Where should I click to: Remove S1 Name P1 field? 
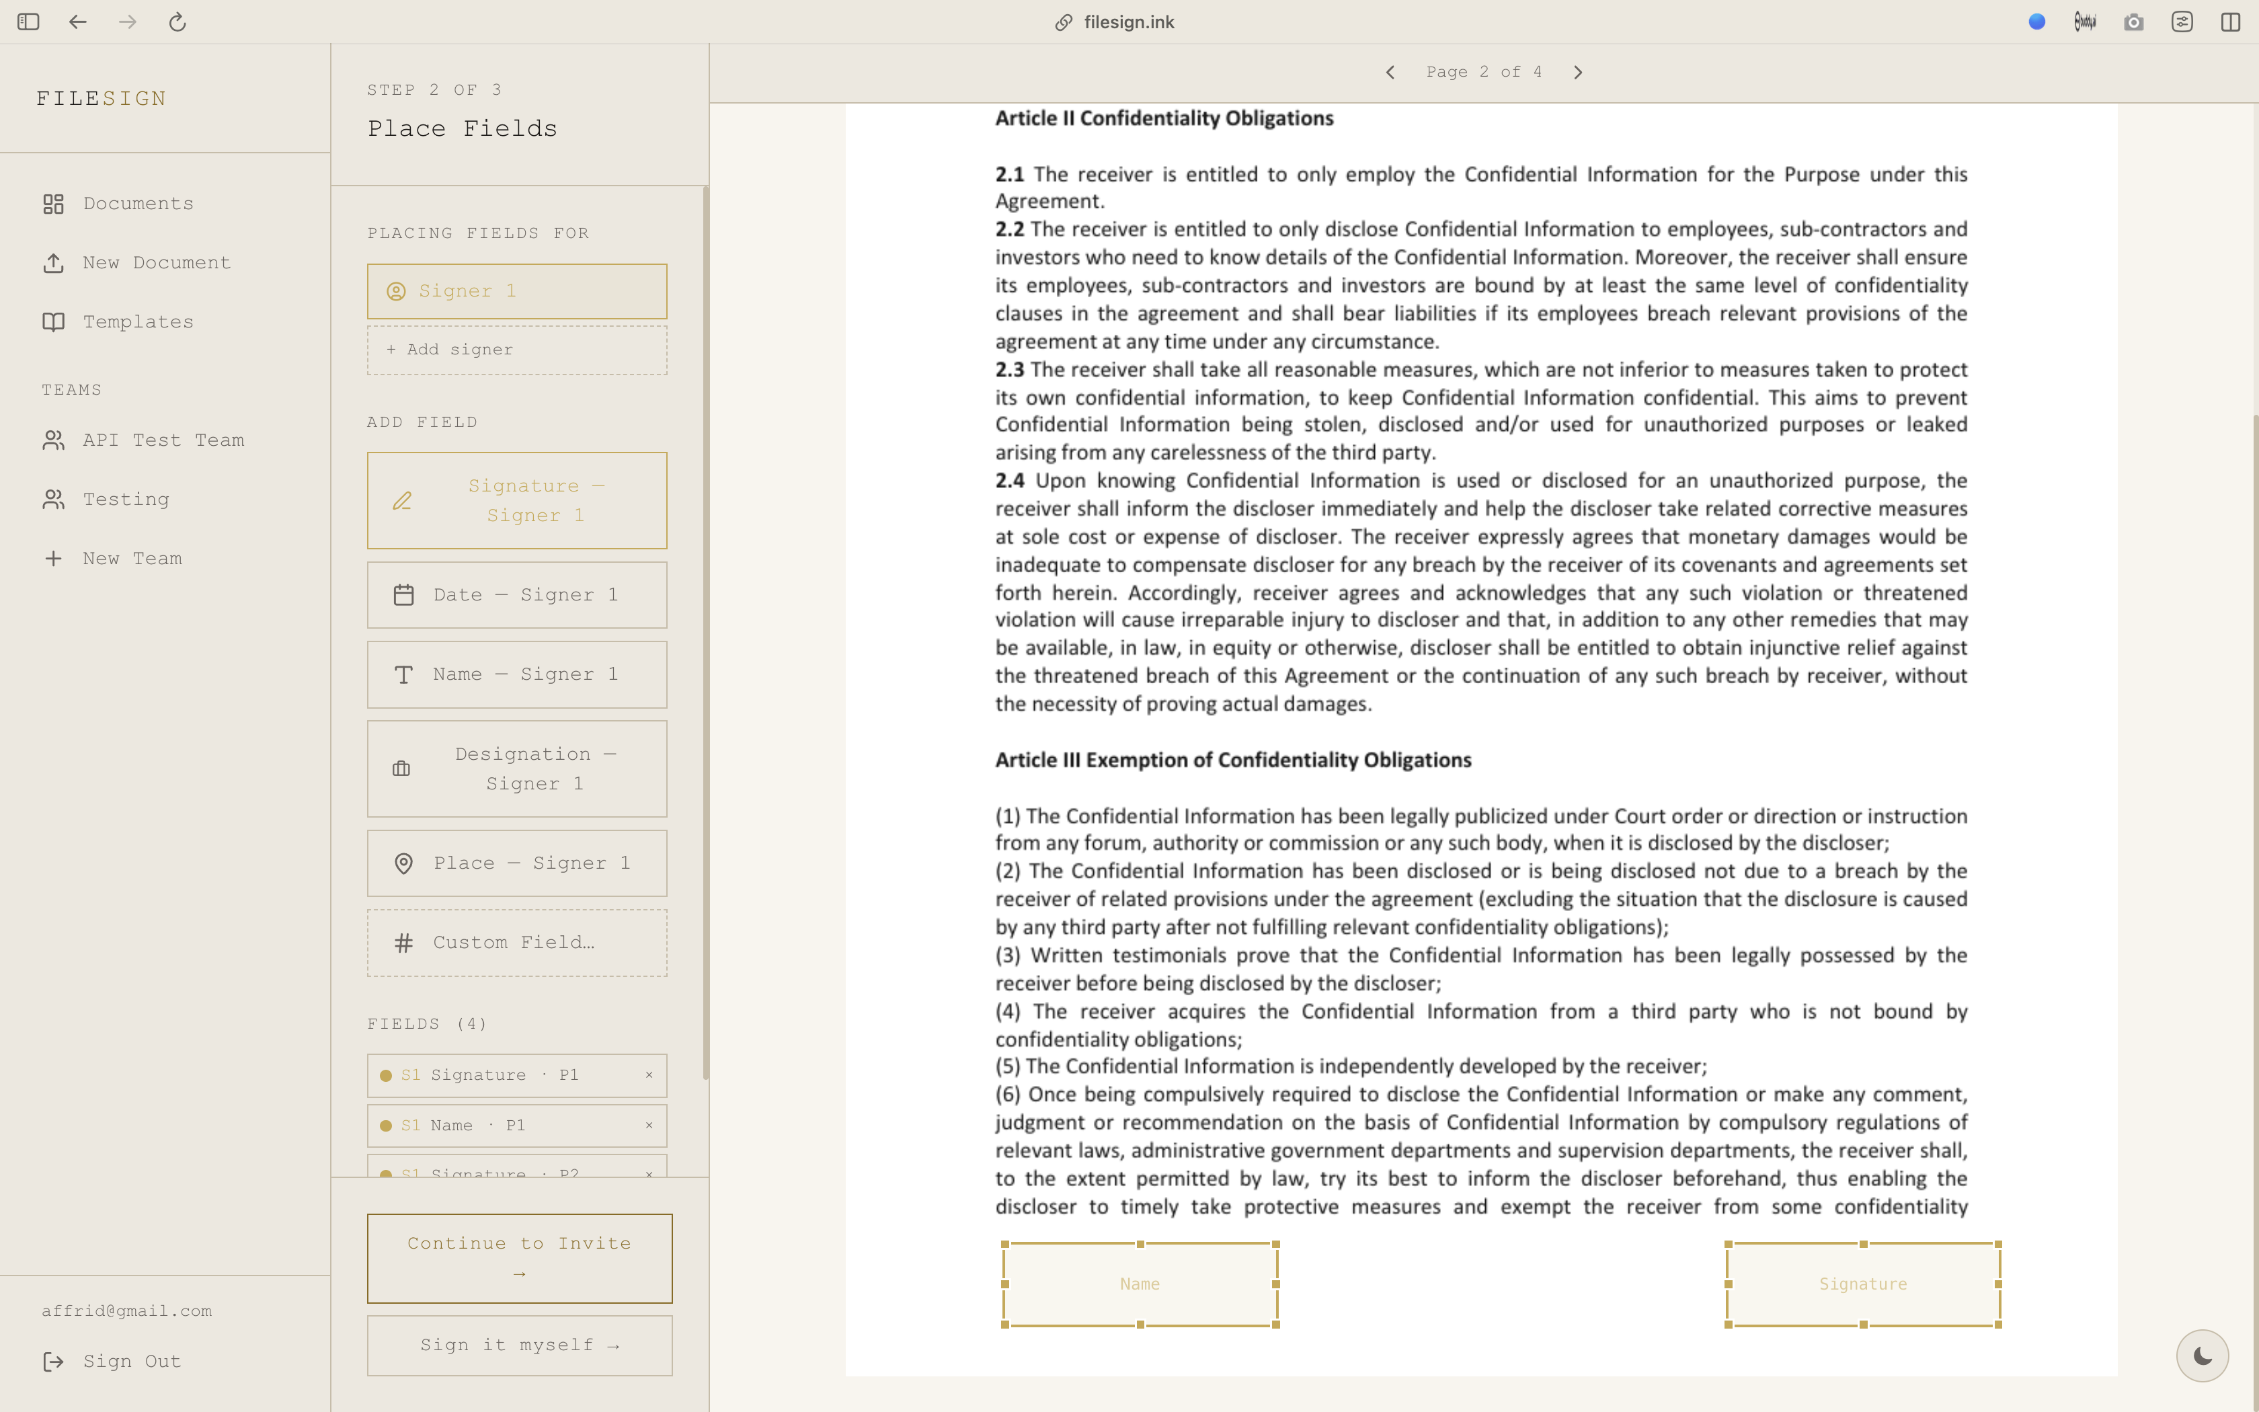(649, 1126)
